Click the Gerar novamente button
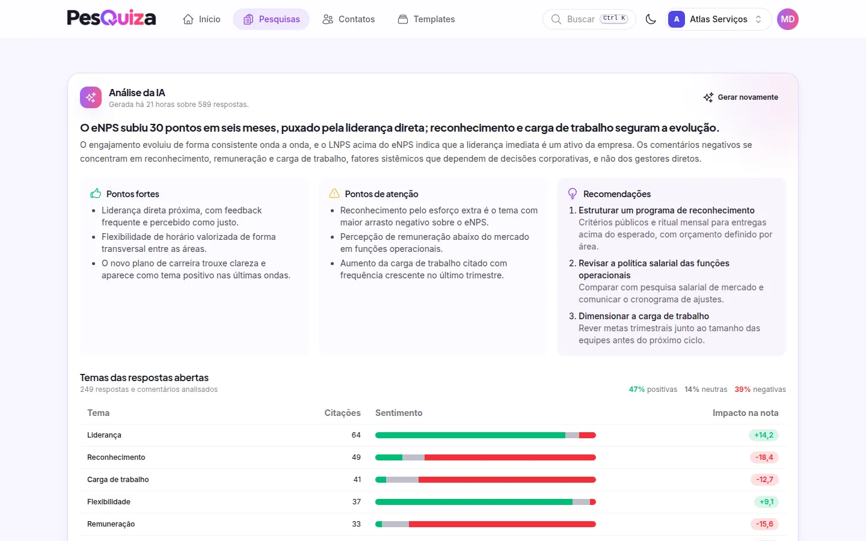Viewport: 866px width, 541px height. point(741,97)
